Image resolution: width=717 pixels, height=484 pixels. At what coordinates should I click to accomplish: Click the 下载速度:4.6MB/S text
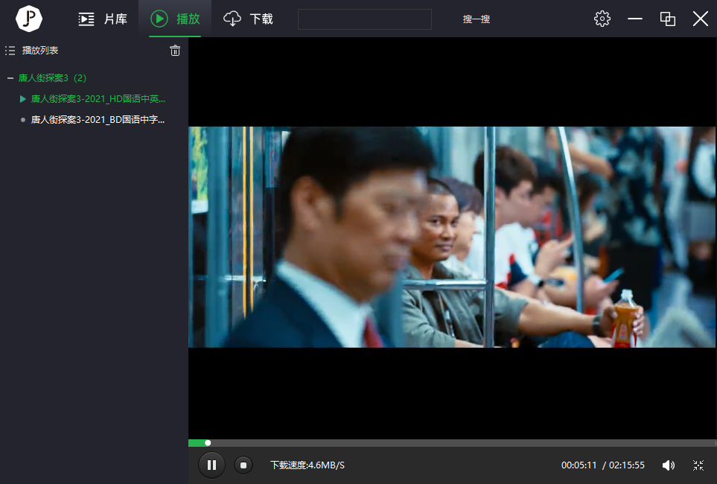tap(307, 465)
